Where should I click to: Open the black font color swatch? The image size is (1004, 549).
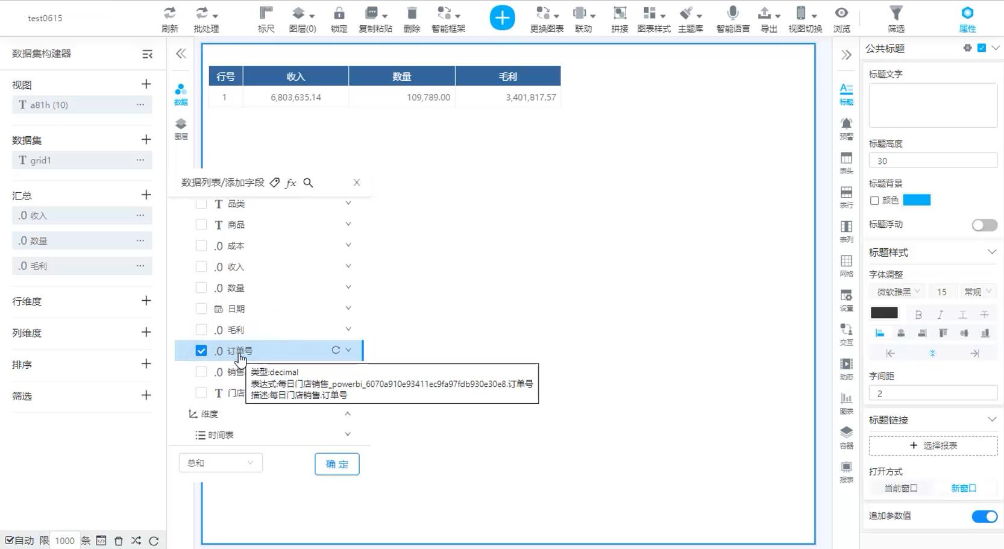884,313
